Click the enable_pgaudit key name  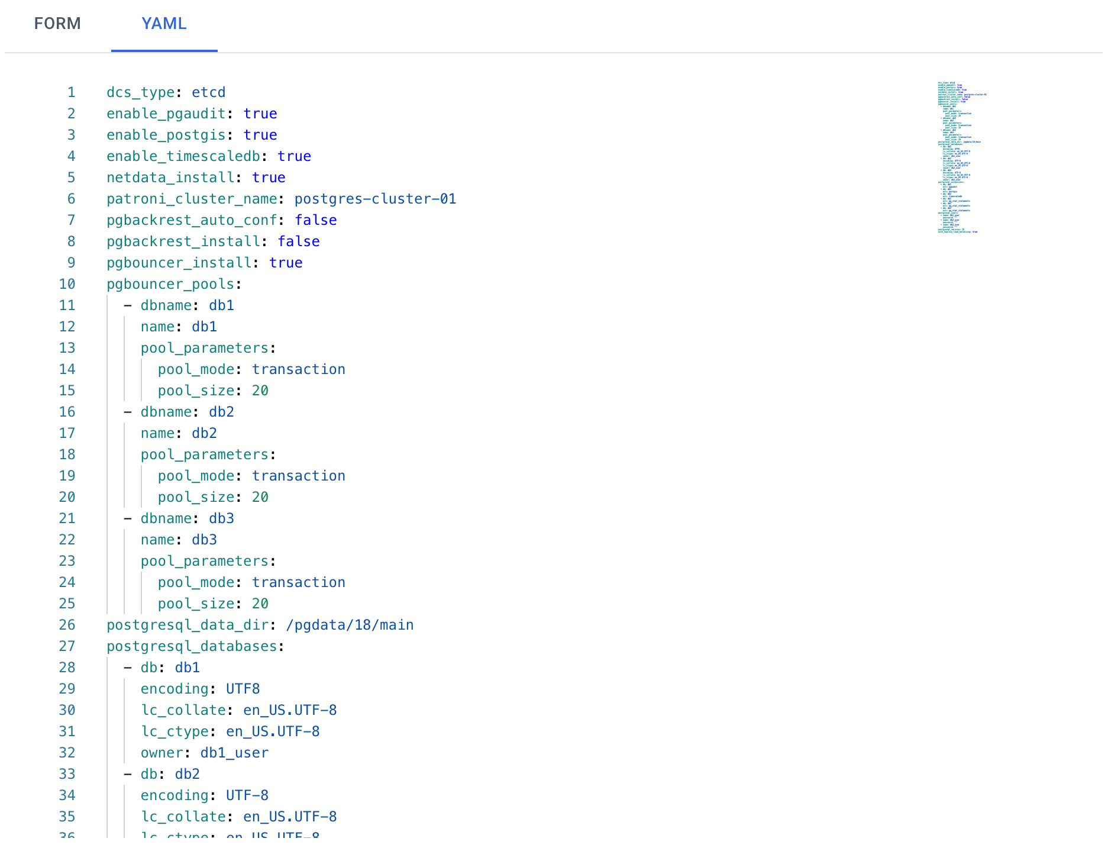point(166,114)
